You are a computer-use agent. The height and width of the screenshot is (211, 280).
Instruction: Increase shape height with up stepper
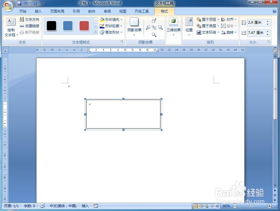coord(267,21)
